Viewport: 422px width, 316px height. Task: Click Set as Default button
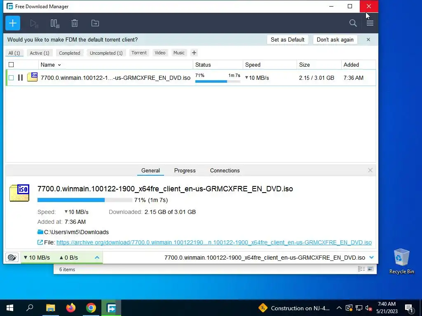point(287,39)
